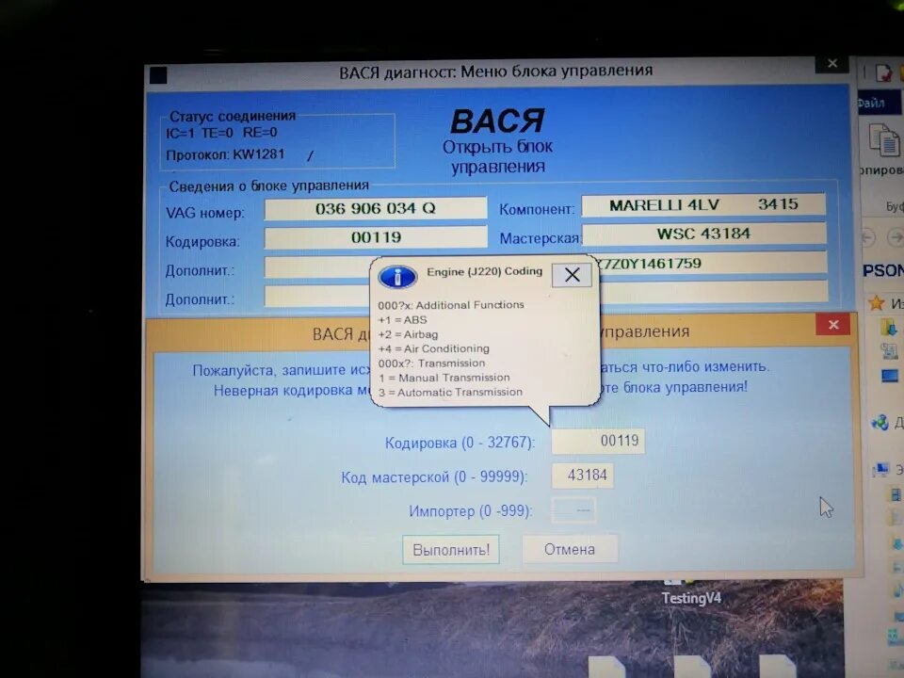Click the ВАСЯ logo heading
904x678 pixels.
[497, 121]
